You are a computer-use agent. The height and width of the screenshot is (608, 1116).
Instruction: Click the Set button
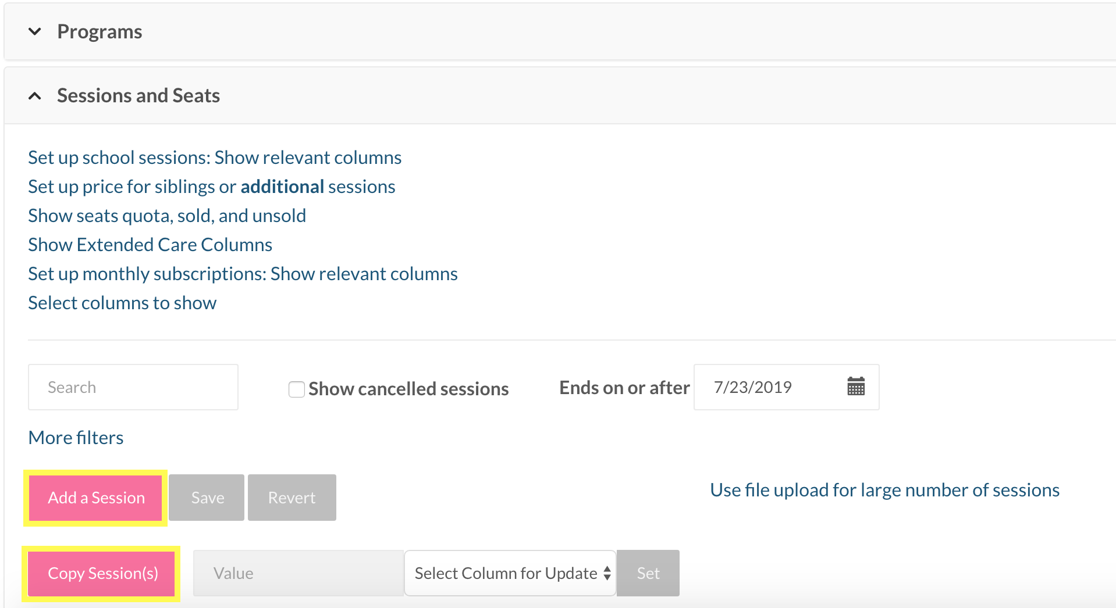point(648,573)
